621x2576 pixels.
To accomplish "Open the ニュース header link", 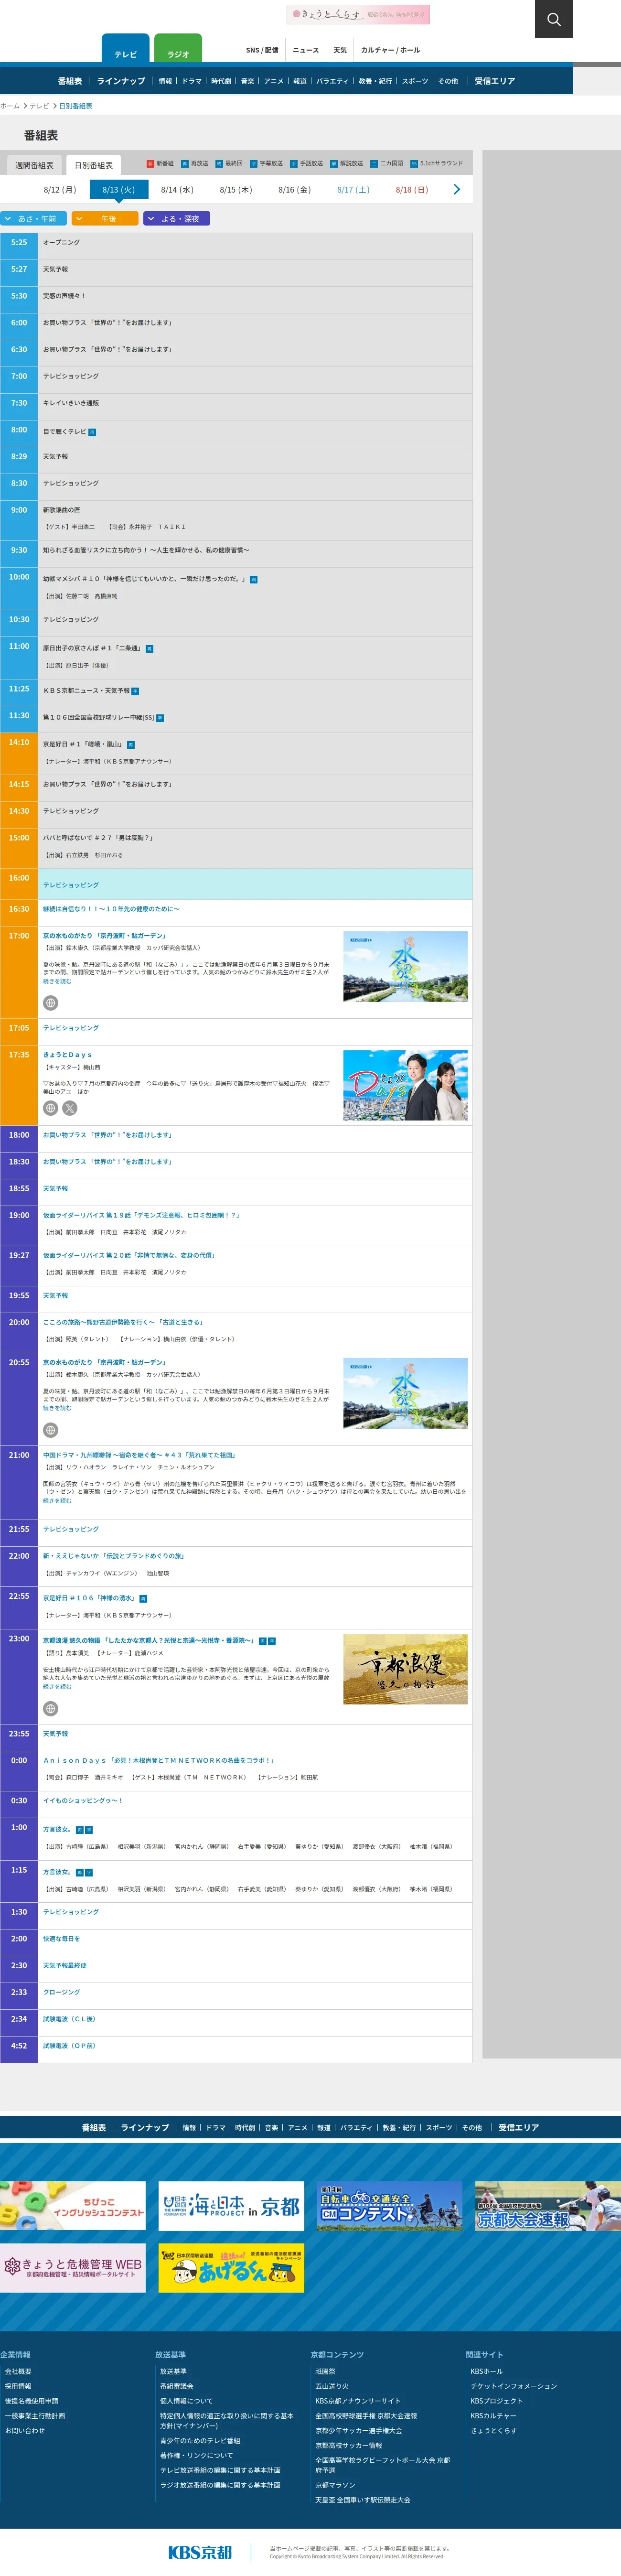I will (x=306, y=50).
